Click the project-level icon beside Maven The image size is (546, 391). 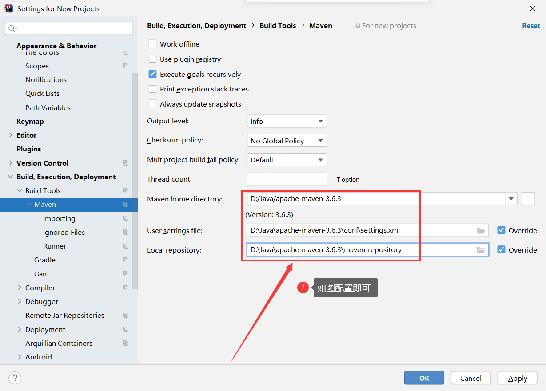click(126, 205)
